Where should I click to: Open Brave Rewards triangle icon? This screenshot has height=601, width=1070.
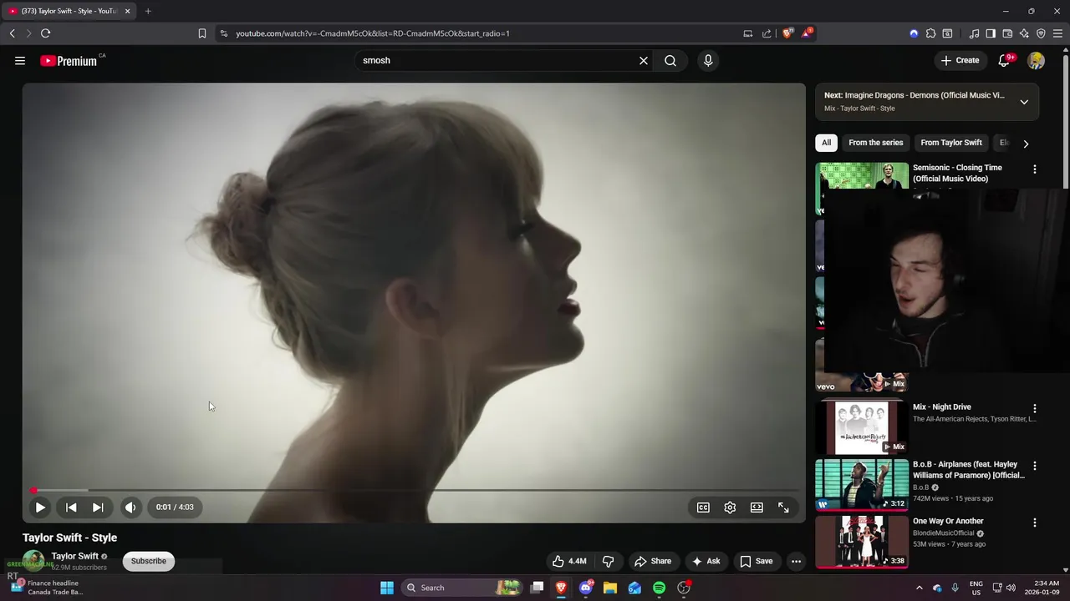coord(807,33)
